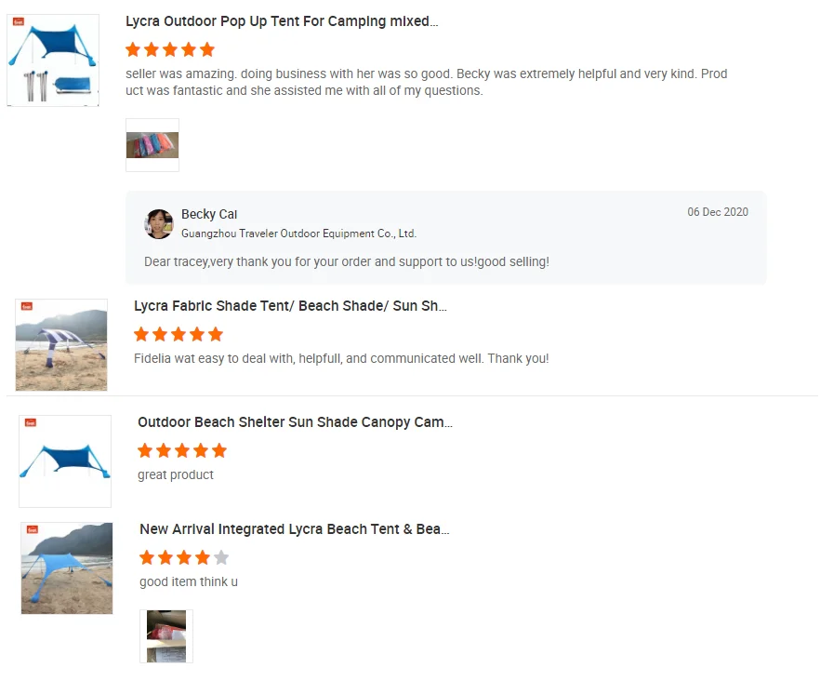Screen dimensions: 820x681
Task: Click the 06 Dec 2020 reply date
Action: click(x=718, y=212)
